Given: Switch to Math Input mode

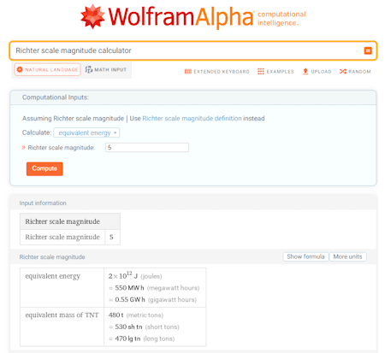Looking at the screenshot, I should [x=106, y=69].
